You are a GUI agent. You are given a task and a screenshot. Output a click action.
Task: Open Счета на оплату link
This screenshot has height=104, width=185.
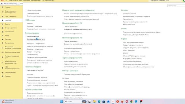[32, 55]
